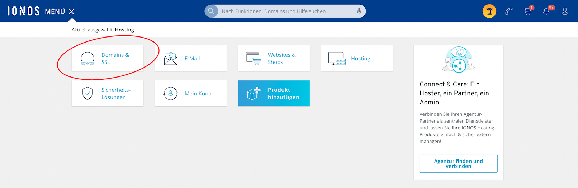Click the Sicherheits-Lösungen shield icon
This screenshot has width=578, height=188.
point(87,93)
